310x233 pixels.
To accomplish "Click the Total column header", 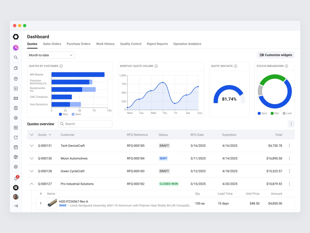I will (x=279, y=135).
